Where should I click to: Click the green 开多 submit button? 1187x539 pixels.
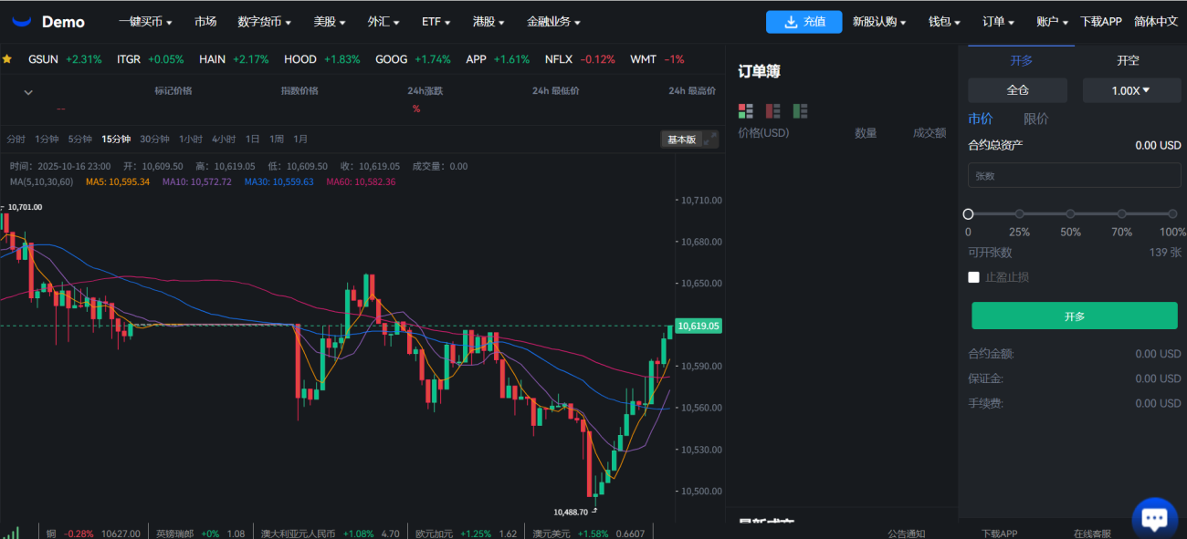[x=1074, y=316]
